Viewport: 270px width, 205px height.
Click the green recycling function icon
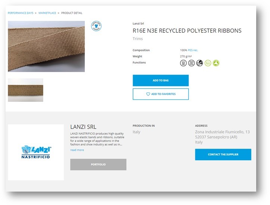(x=216, y=63)
